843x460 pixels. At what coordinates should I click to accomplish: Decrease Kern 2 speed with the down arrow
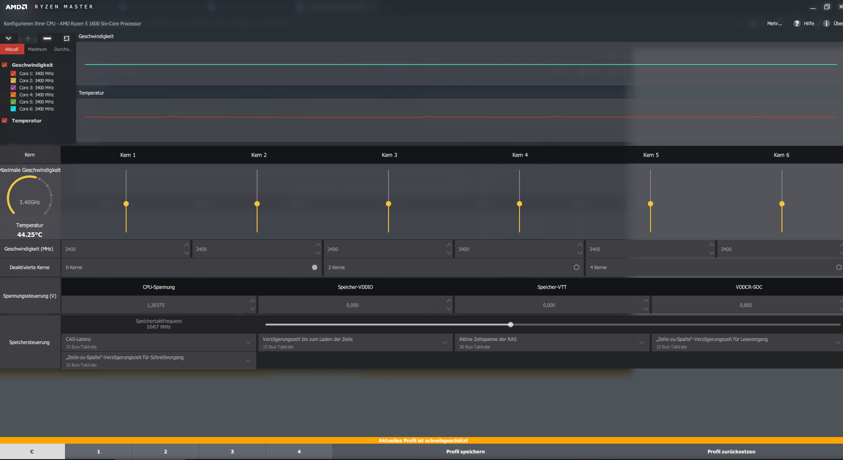point(318,253)
